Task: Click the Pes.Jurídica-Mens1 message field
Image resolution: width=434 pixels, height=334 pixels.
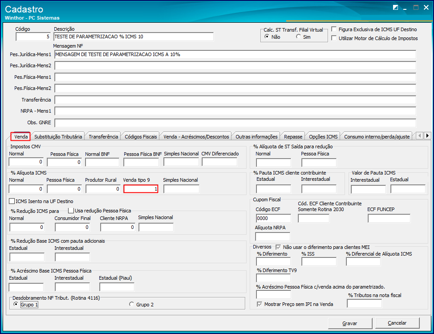Action: tap(235, 55)
